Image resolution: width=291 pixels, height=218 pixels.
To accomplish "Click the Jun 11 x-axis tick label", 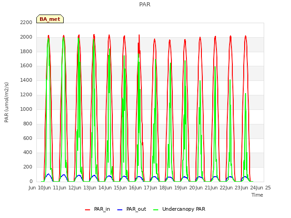I will (52, 188).
